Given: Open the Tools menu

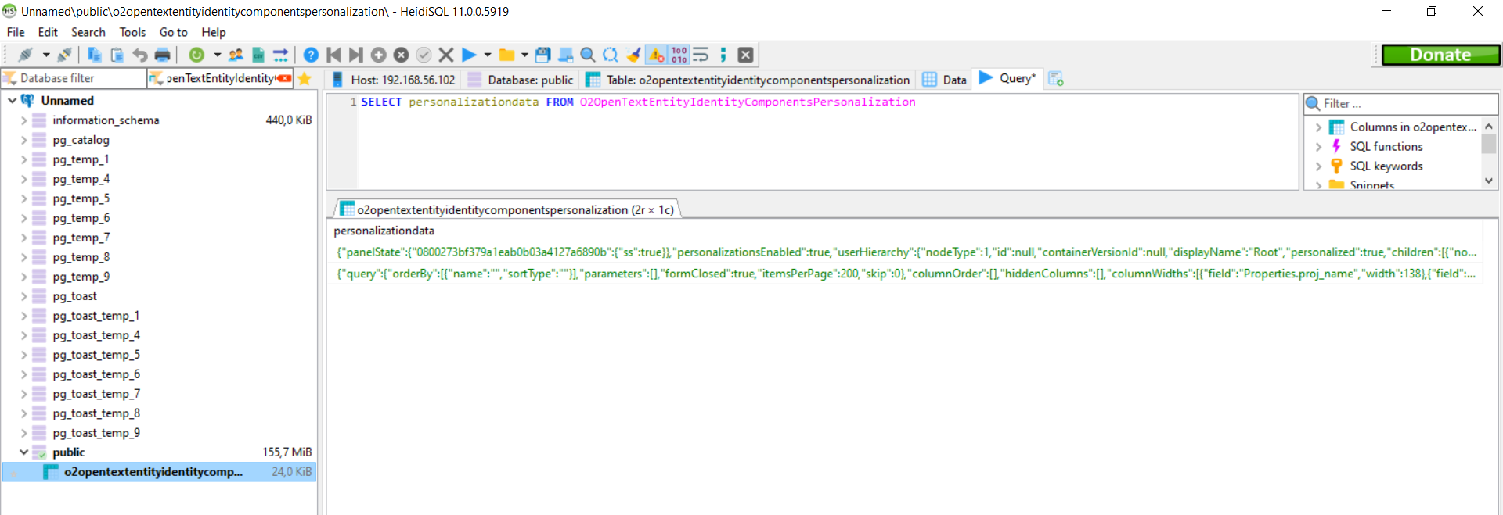Looking at the screenshot, I should 132,32.
